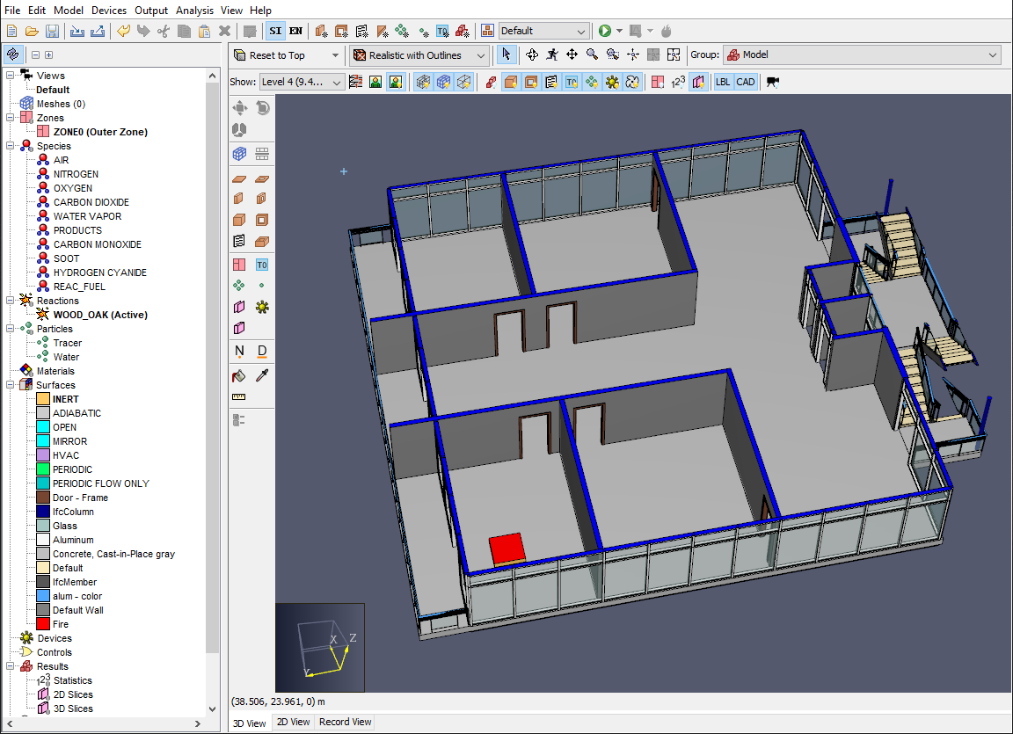Select the roam (walking) camera tool
The image size is (1013, 734).
tap(551, 55)
